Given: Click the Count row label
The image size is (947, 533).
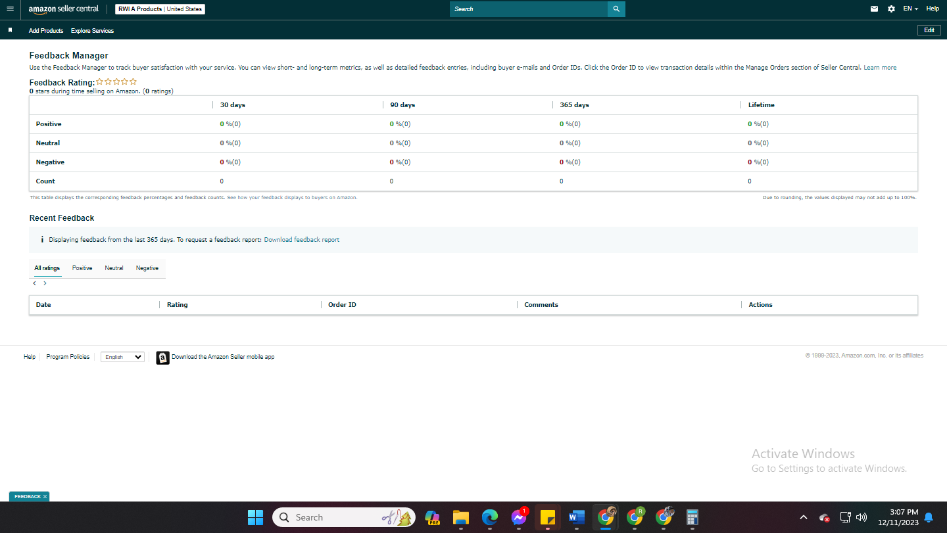Looking at the screenshot, I should (45, 181).
